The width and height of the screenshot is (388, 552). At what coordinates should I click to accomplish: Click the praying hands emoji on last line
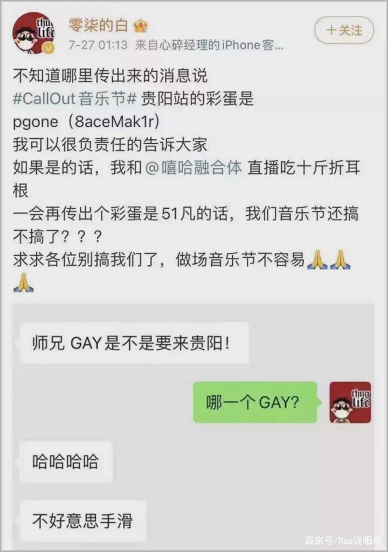[x=23, y=282]
